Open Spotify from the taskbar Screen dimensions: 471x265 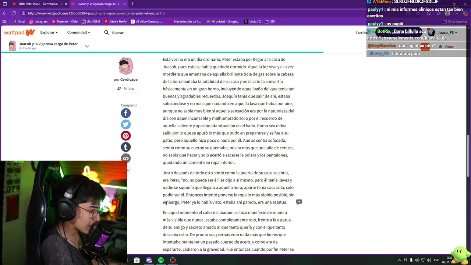(161, 260)
